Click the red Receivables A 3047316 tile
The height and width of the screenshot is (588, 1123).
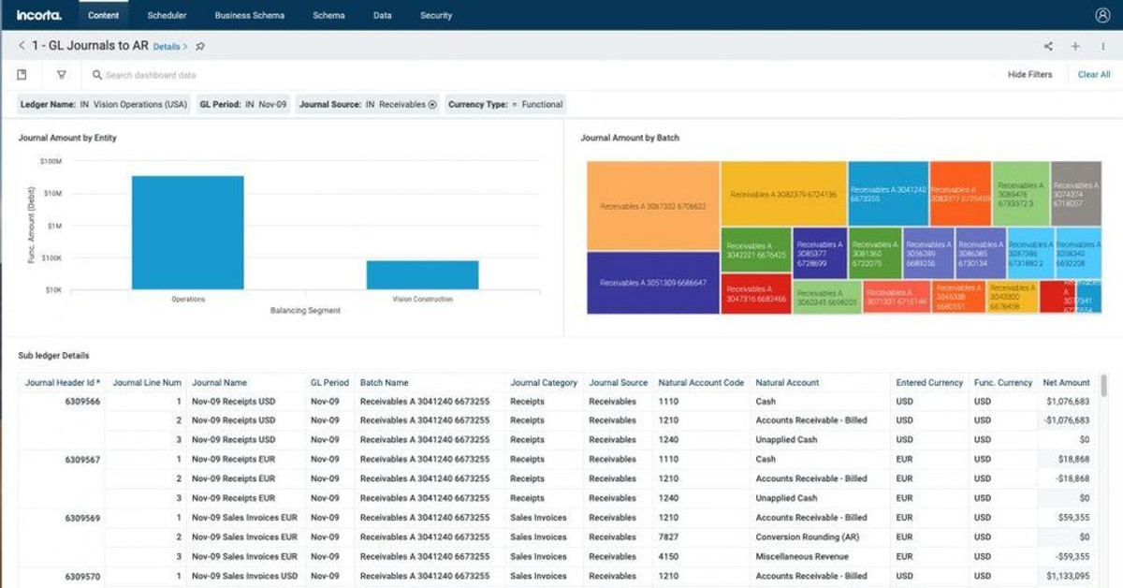756,294
